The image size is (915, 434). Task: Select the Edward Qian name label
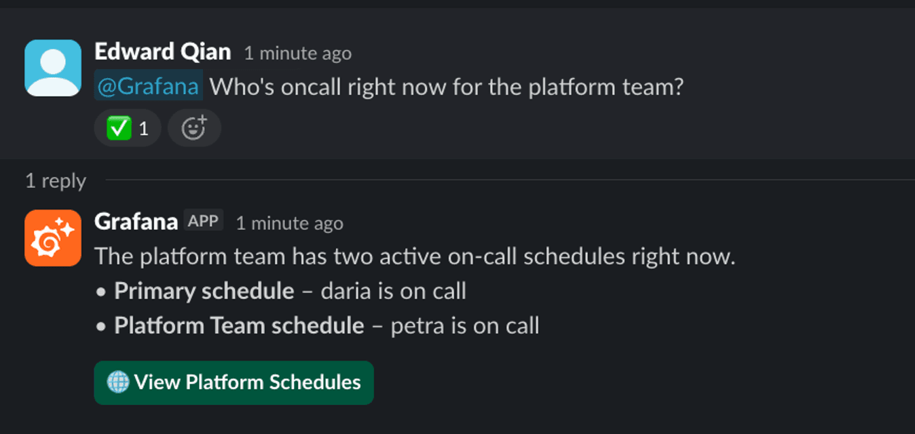(x=162, y=52)
